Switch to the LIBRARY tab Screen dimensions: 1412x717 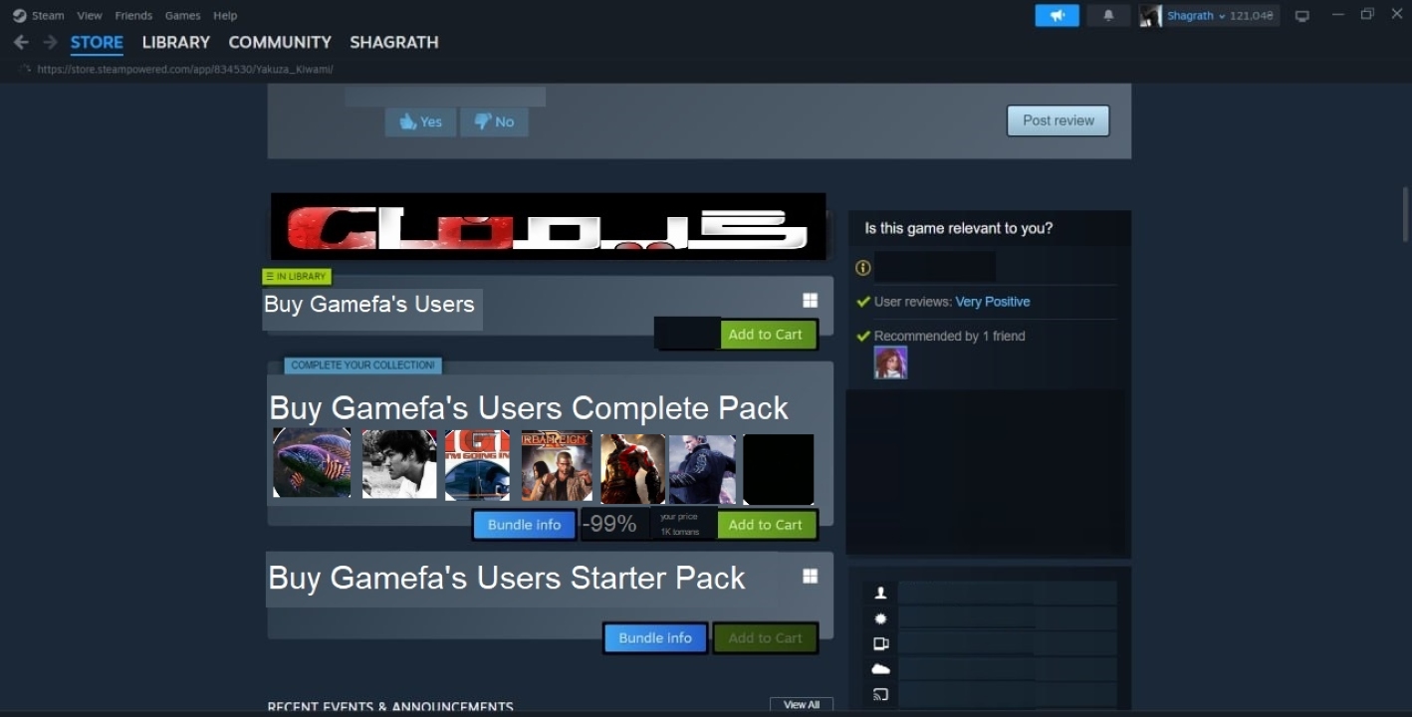click(x=176, y=42)
